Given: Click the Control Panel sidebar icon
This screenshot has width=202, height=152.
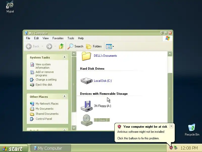Looking at the screenshot, I should coord(32,119).
